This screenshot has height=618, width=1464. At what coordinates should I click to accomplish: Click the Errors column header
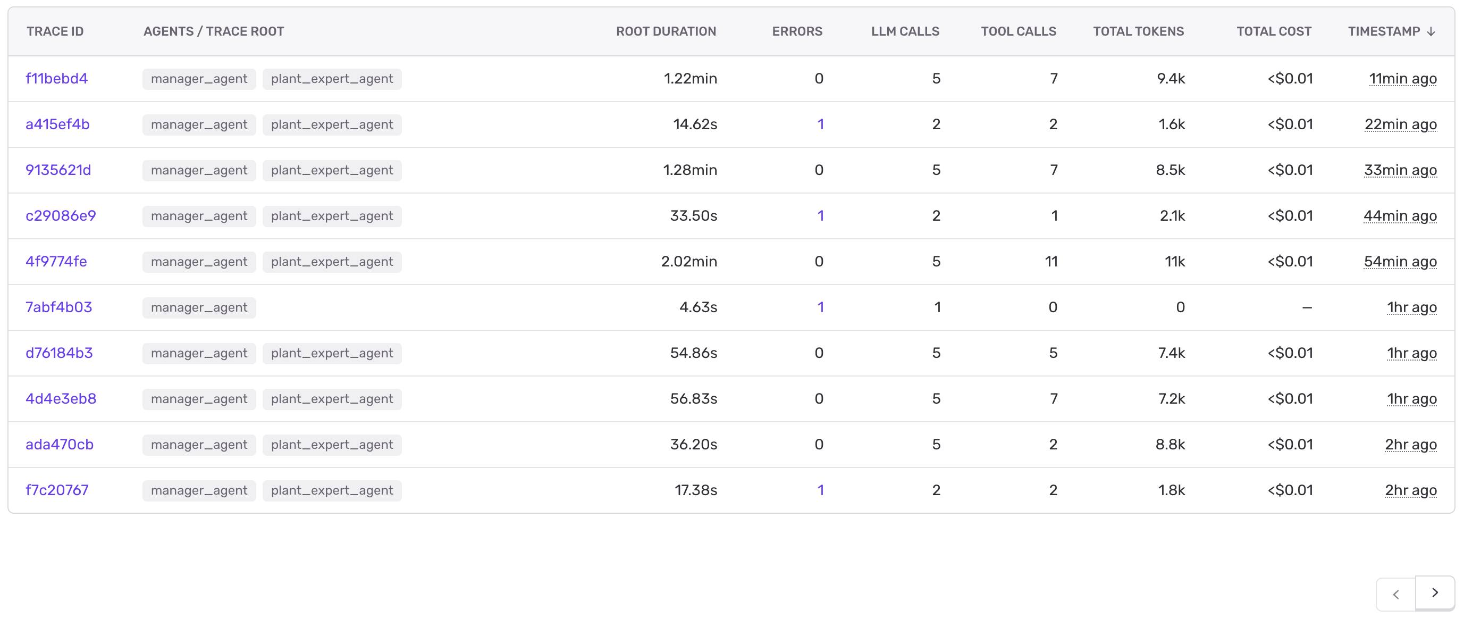pyautogui.click(x=797, y=31)
